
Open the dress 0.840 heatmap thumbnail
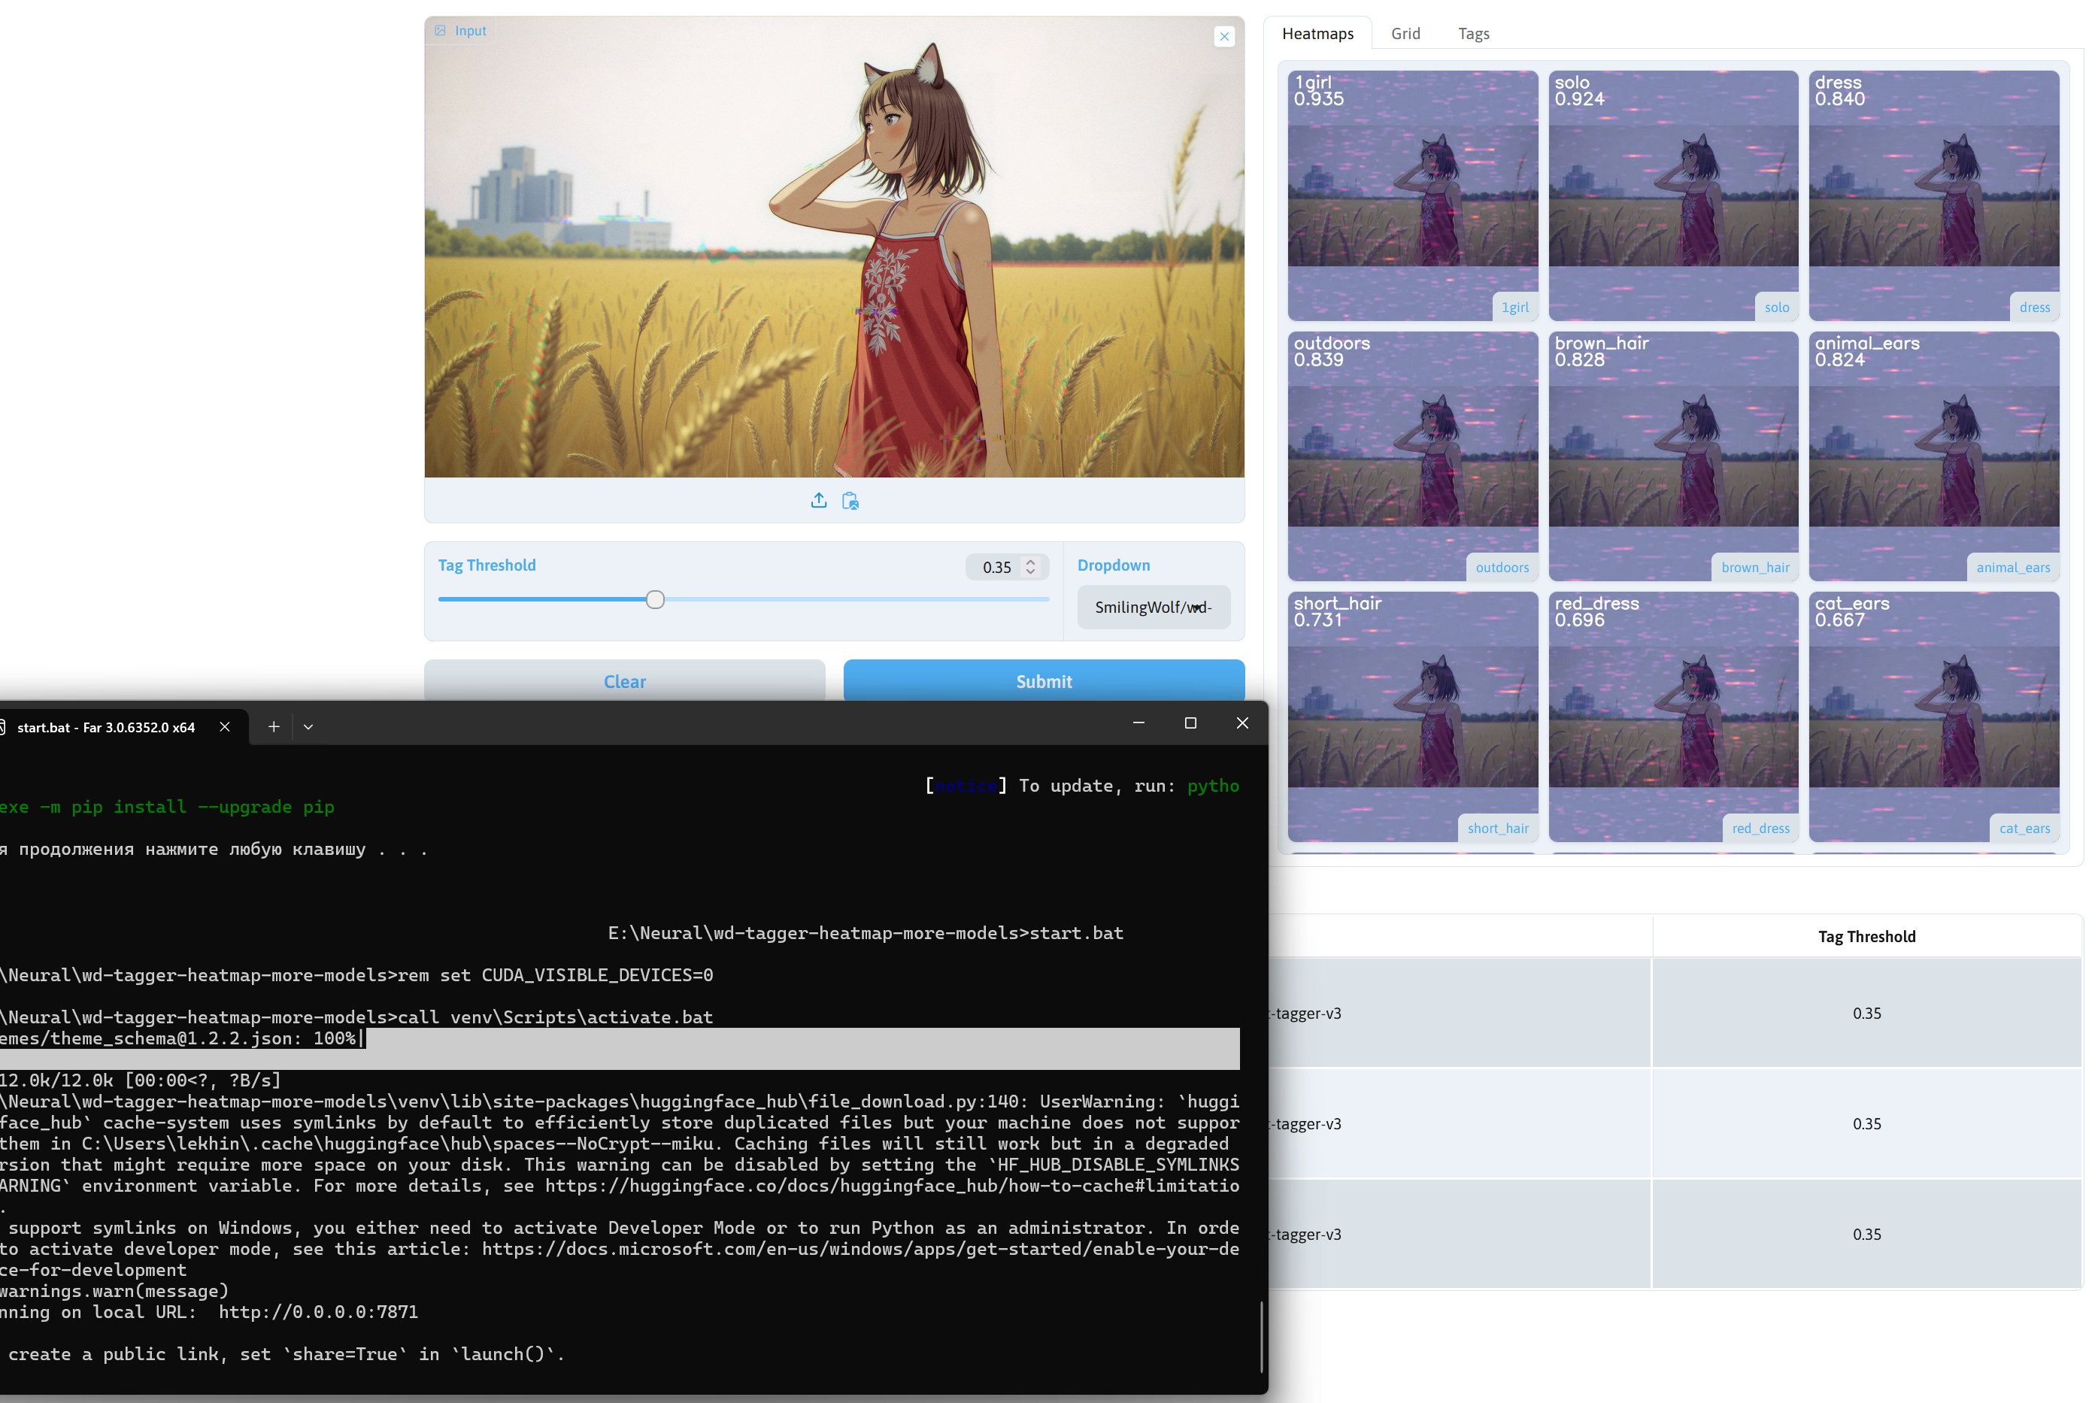point(1933,196)
